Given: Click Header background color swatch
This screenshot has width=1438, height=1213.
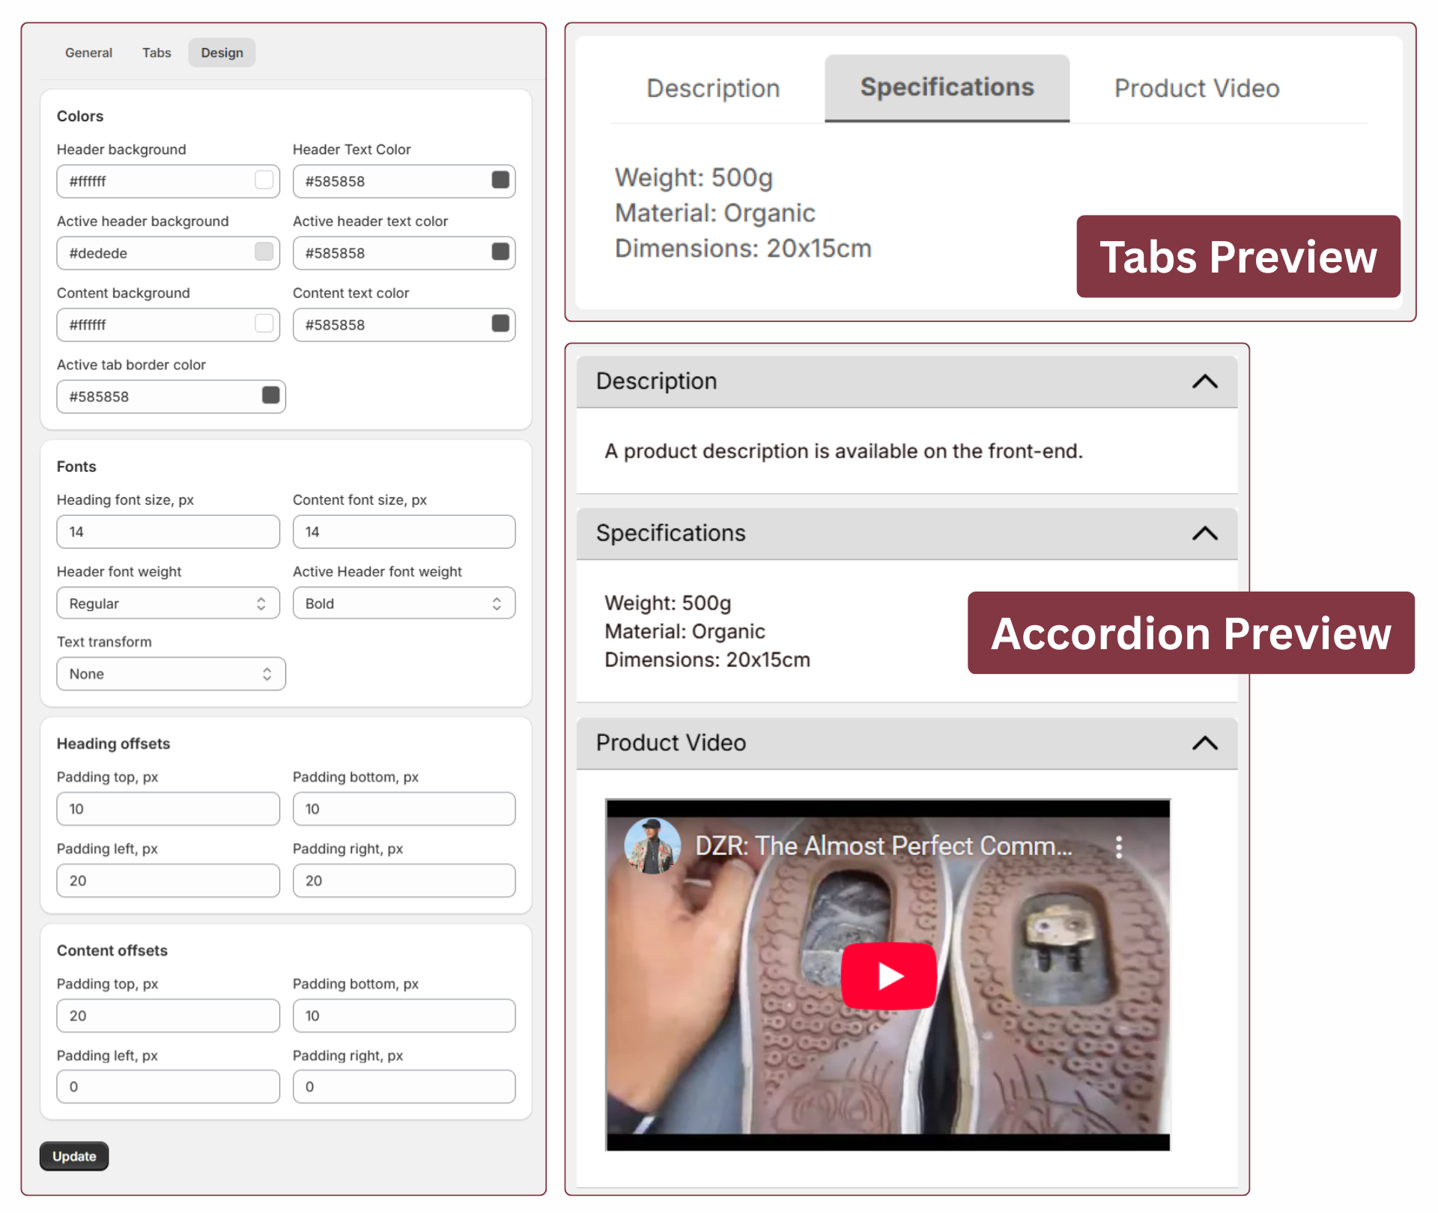Looking at the screenshot, I should coord(264,180).
